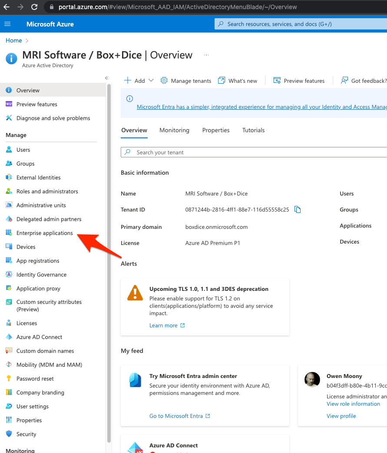Click the View profile link
Viewport: 387px width, 453px height.
pos(341,416)
